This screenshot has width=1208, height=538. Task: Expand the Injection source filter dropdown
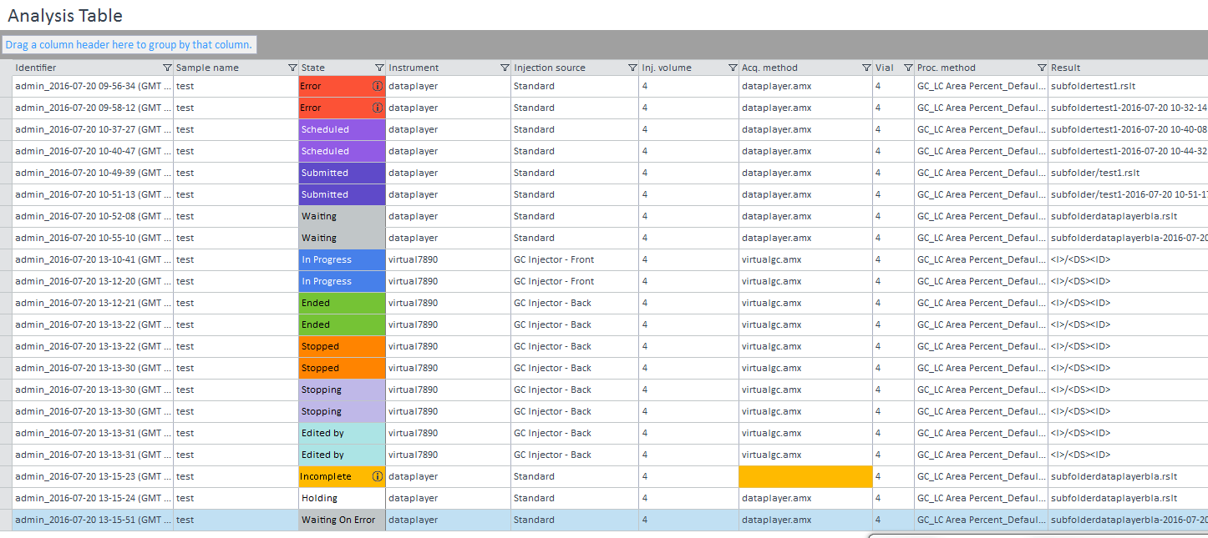pos(632,68)
